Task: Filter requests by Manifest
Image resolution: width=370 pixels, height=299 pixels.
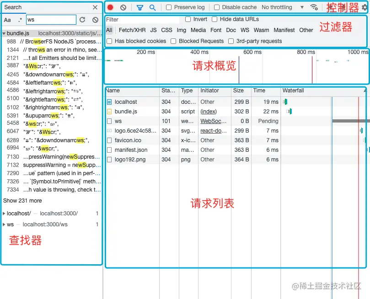Action: pos(284,30)
